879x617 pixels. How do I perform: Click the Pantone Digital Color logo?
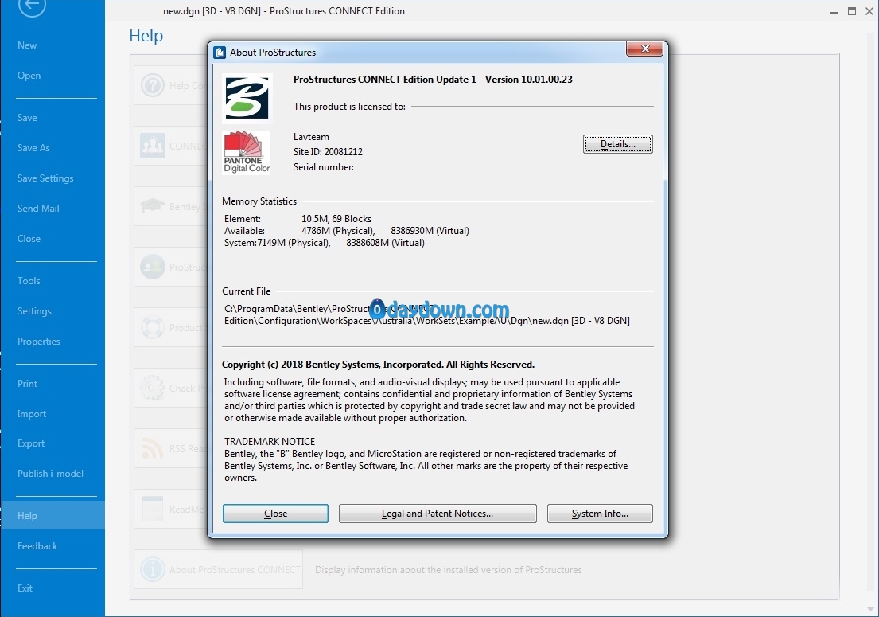click(247, 153)
